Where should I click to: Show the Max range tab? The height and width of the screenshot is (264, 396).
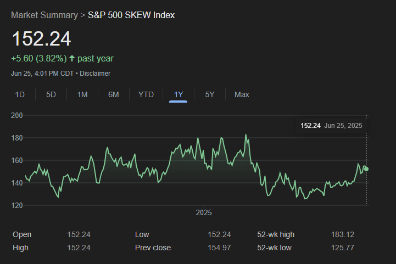[x=242, y=94]
